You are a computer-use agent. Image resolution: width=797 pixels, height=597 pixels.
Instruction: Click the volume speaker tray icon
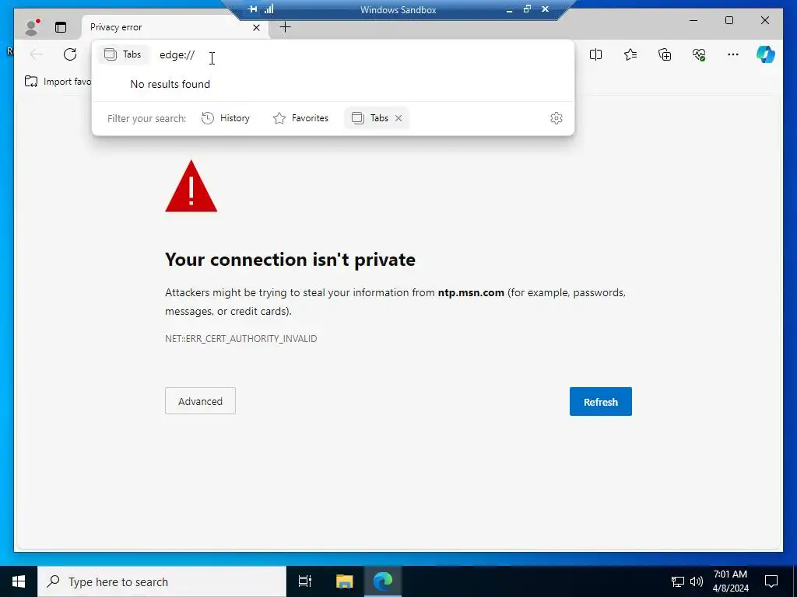697,581
